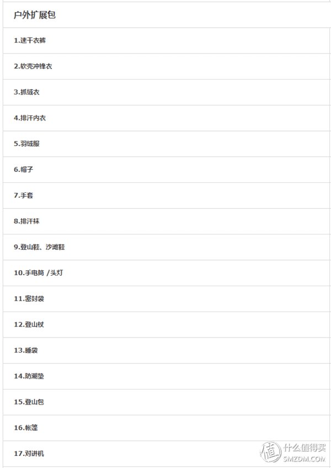Screen dimensions: 331x468
Task: Select the 2.软壳冲锋衣 row
Action: (167, 66)
